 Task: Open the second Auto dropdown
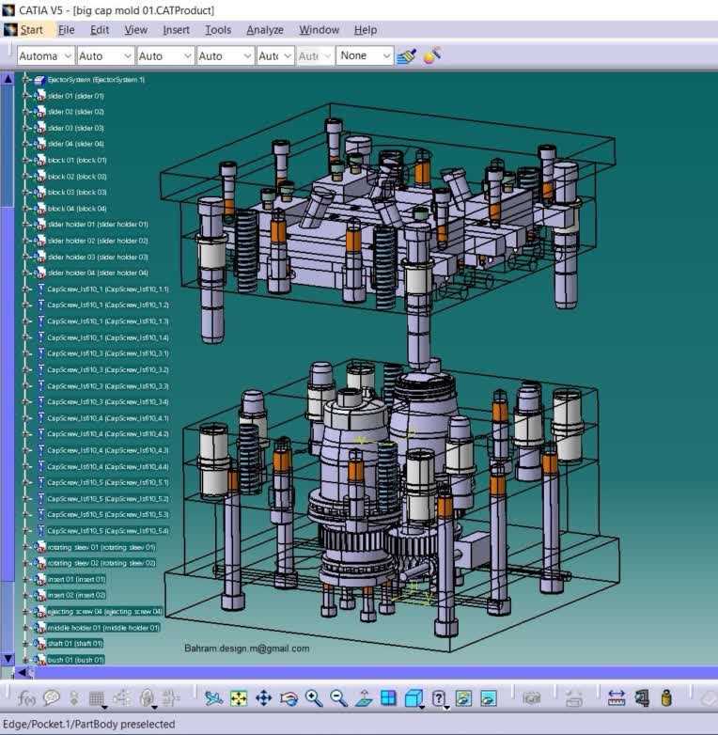coord(105,55)
